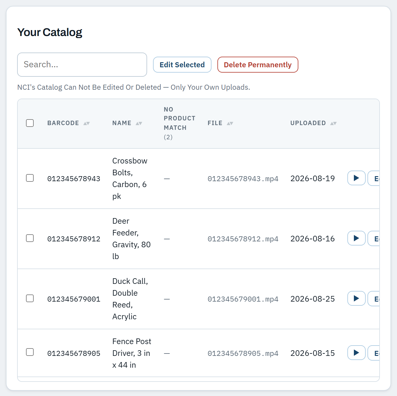
Task: Edit the Duck Call entry
Action: [374, 299]
